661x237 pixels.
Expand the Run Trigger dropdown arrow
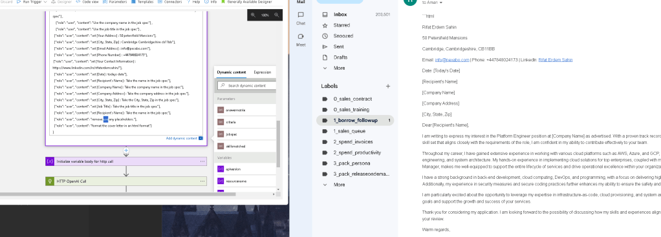click(45, 2)
